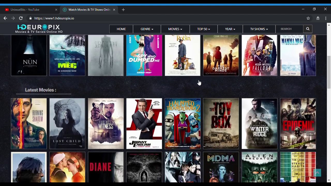Open the browser extension icon
Image resolution: width=331 pixels, height=186 pixels.
(318, 18)
